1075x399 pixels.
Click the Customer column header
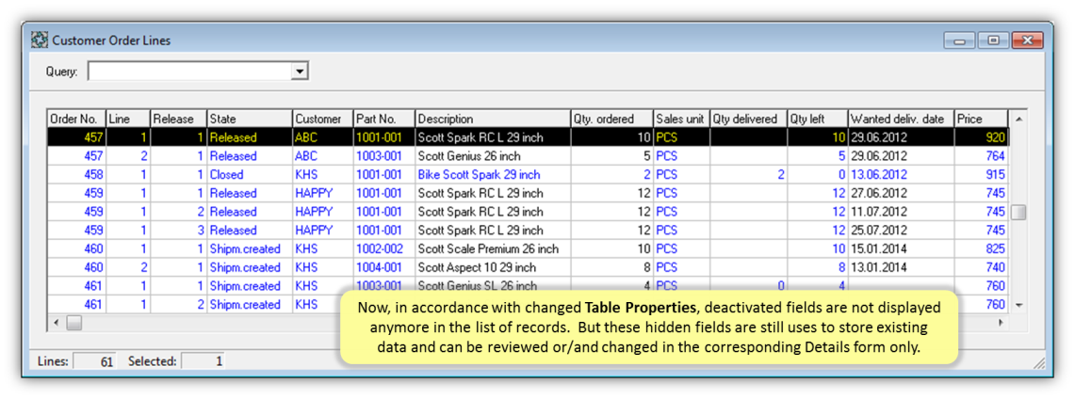[x=321, y=120]
